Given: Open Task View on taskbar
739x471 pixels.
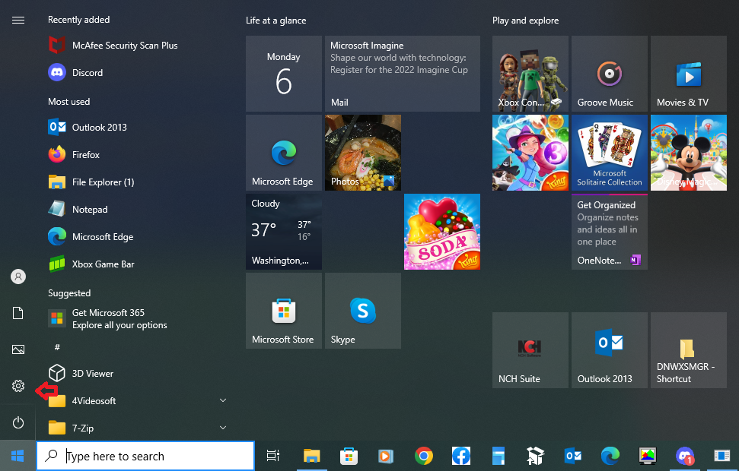Looking at the screenshot, I should click(273, 456).
